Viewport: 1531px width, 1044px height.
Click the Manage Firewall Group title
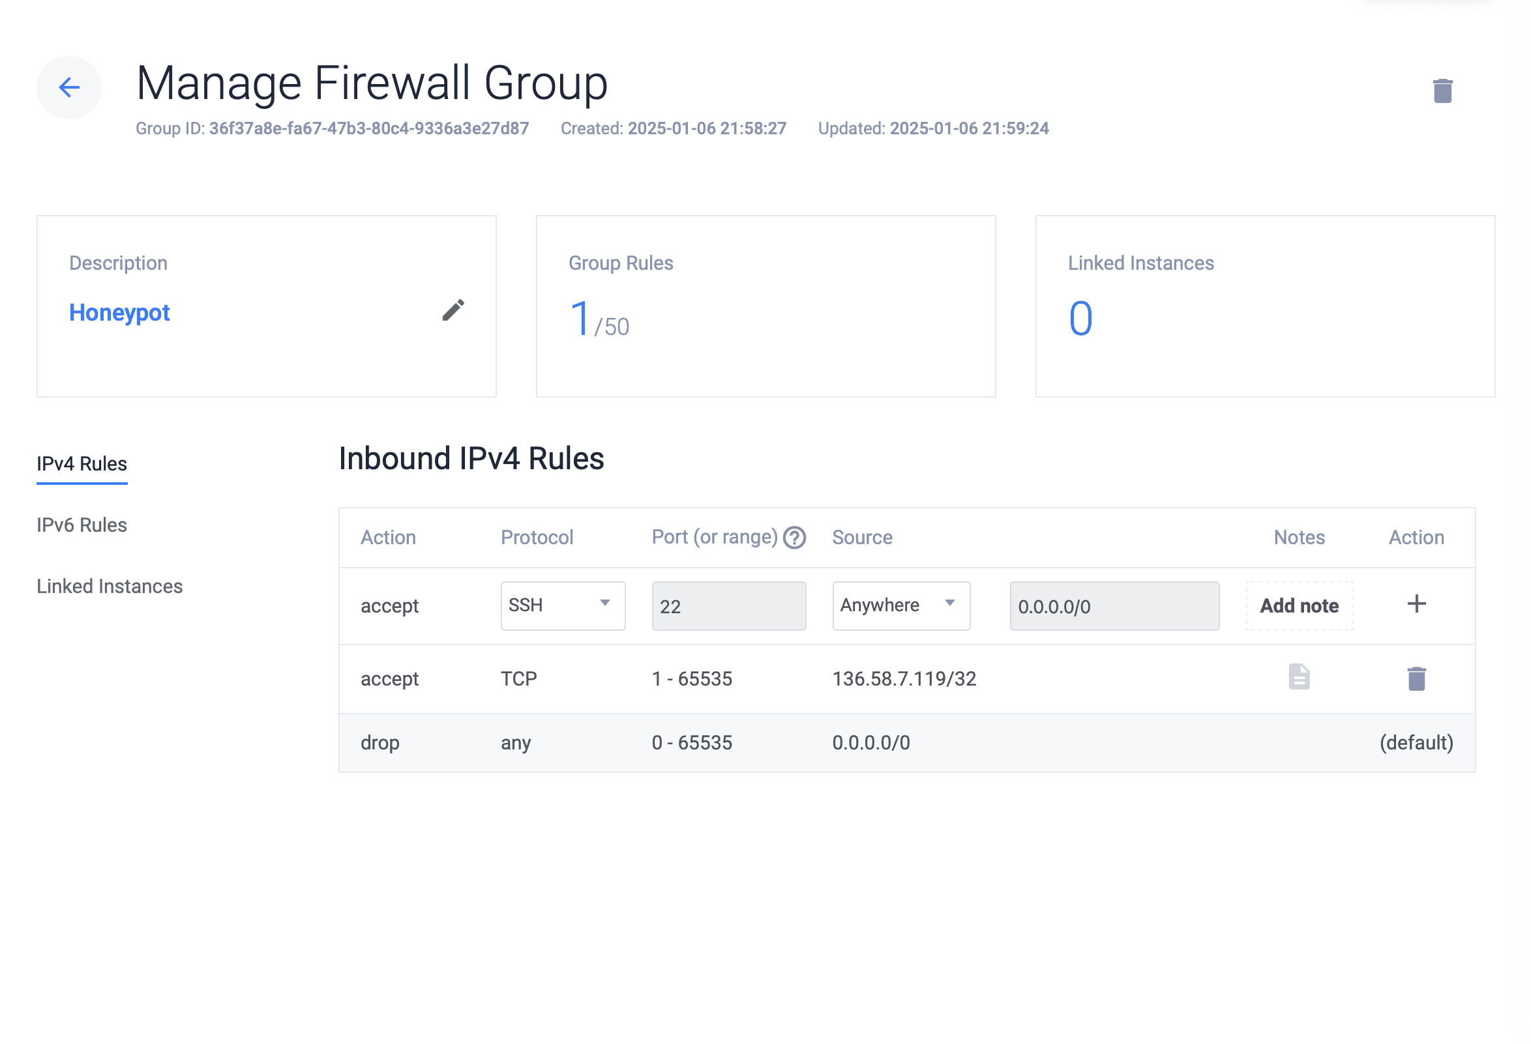pos(372,83)
